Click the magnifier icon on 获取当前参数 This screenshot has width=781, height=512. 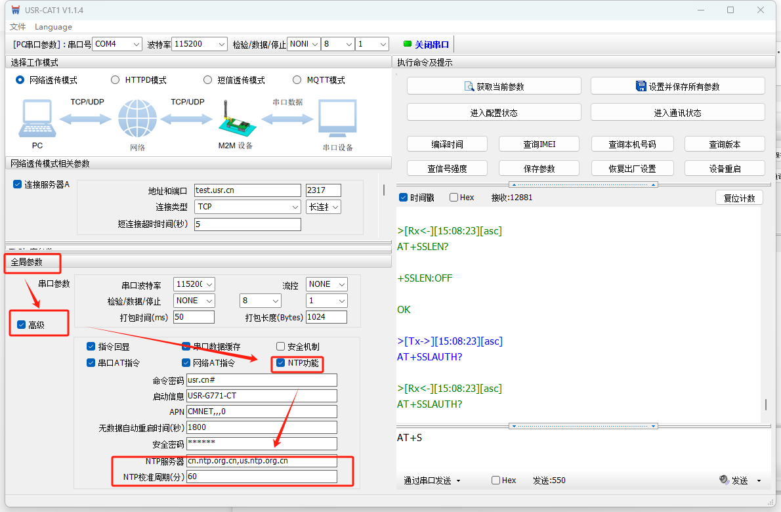pos(469,87)
